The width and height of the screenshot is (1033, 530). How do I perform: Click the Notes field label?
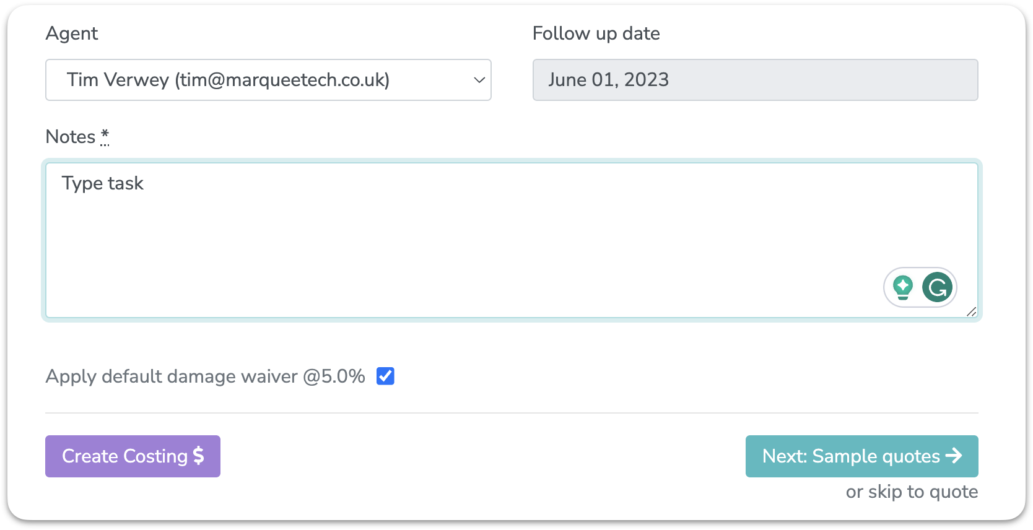[x=71, y=137]
